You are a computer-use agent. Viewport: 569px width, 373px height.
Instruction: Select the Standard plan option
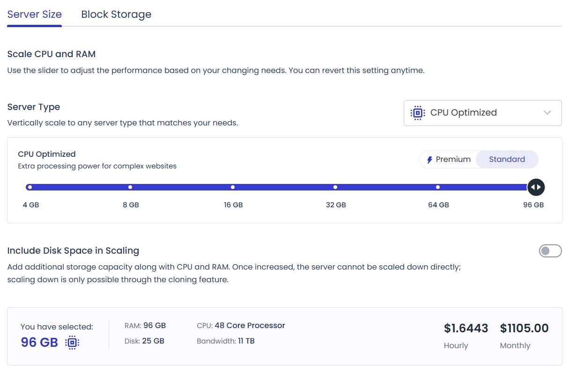[507, 159]
